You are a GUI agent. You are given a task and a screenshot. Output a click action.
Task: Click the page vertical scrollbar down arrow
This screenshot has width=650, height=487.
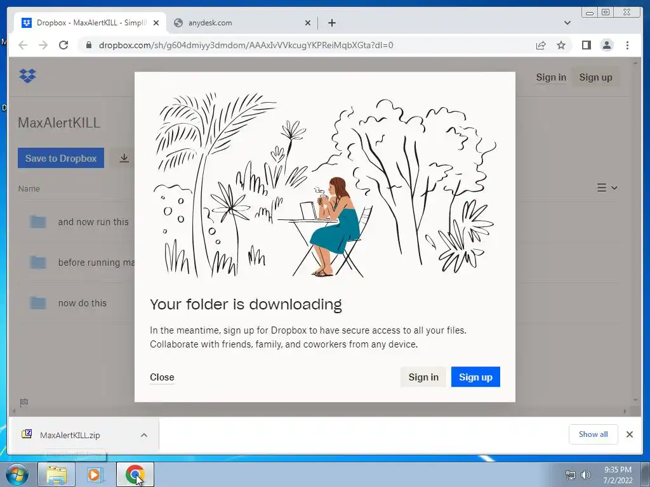point(635,399)
